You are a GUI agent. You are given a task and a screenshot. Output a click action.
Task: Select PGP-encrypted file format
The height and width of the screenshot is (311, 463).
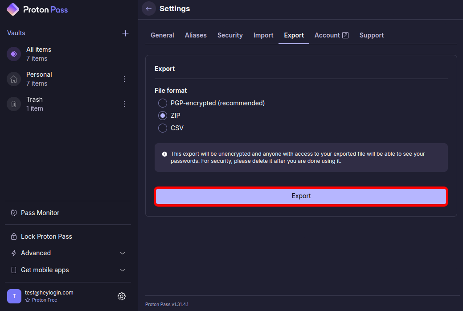tap(162, 103)
